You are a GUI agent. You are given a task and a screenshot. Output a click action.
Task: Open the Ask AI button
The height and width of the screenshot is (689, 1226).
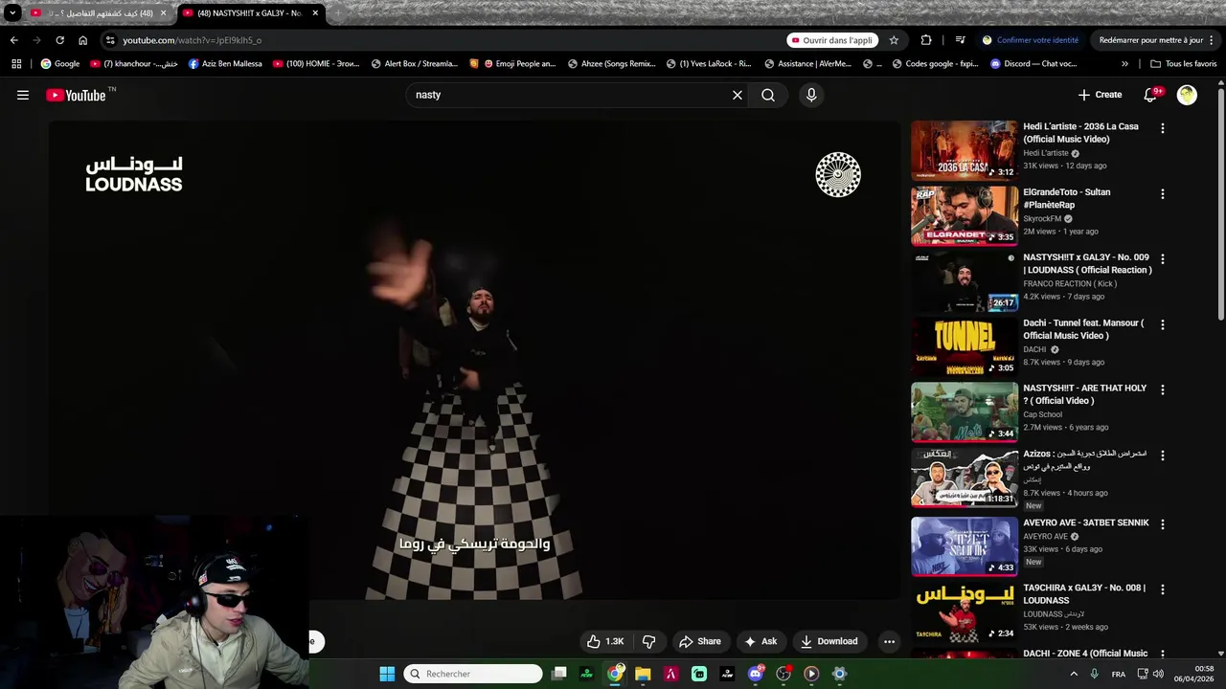pos(761,641)
